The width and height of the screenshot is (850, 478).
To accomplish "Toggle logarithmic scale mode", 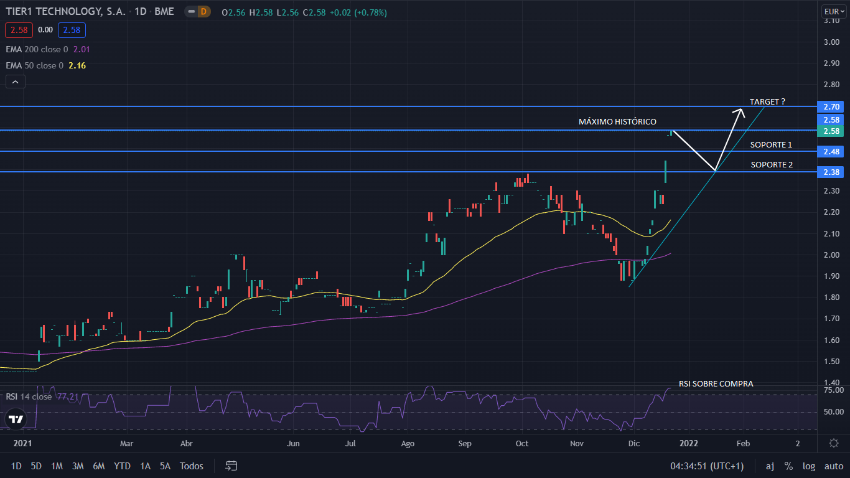I will click(x=809, y=466).
